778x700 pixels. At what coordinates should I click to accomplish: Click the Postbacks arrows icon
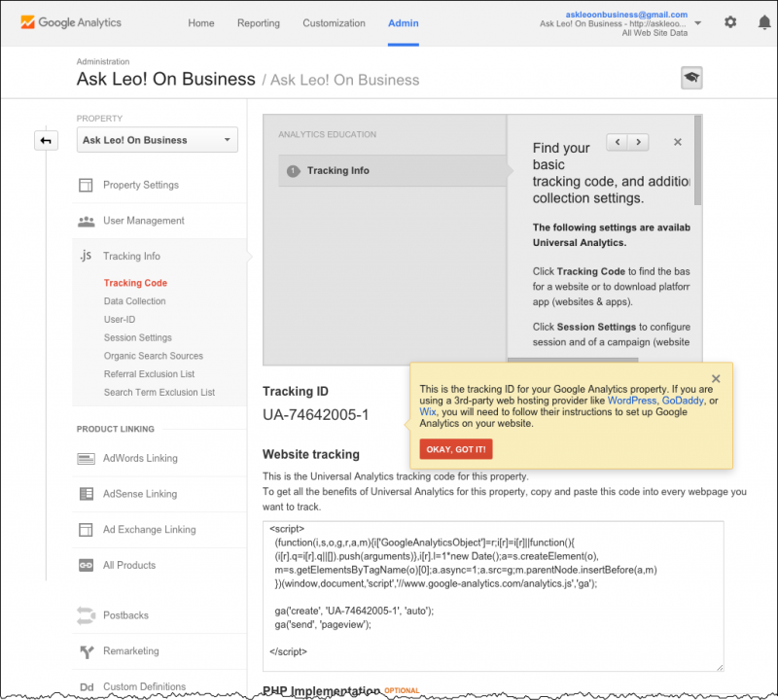click(86, 615)
